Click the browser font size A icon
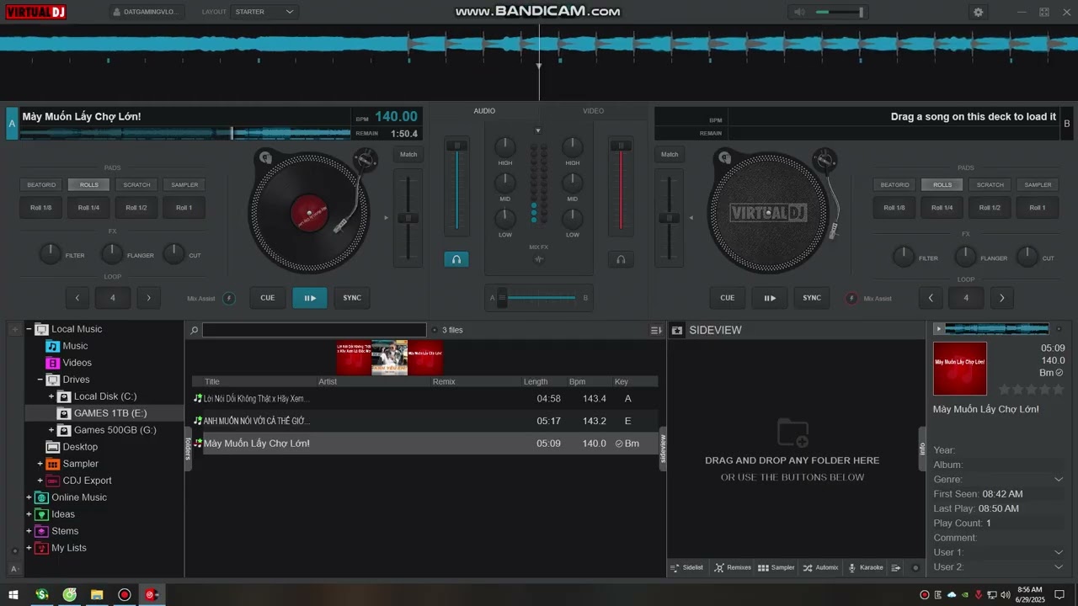Image resolution: width=1078 pixels, height=606 pixels. pyautogui.click(x=14, y=569)
